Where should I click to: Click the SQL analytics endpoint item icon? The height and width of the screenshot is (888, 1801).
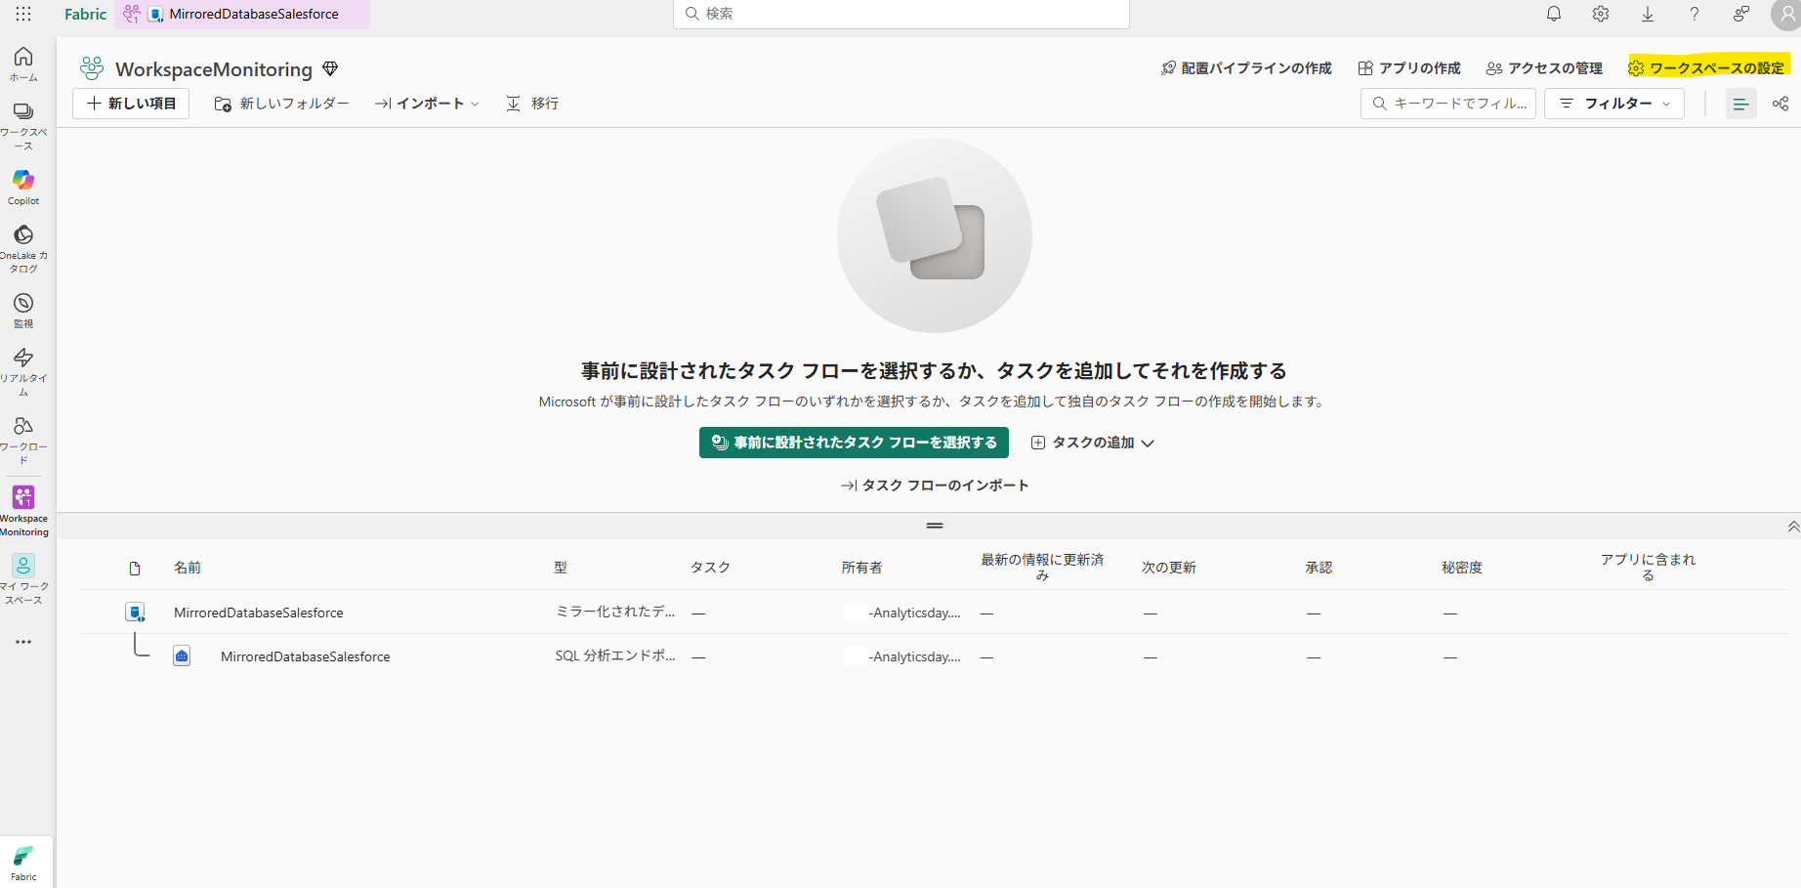[182, 656]
